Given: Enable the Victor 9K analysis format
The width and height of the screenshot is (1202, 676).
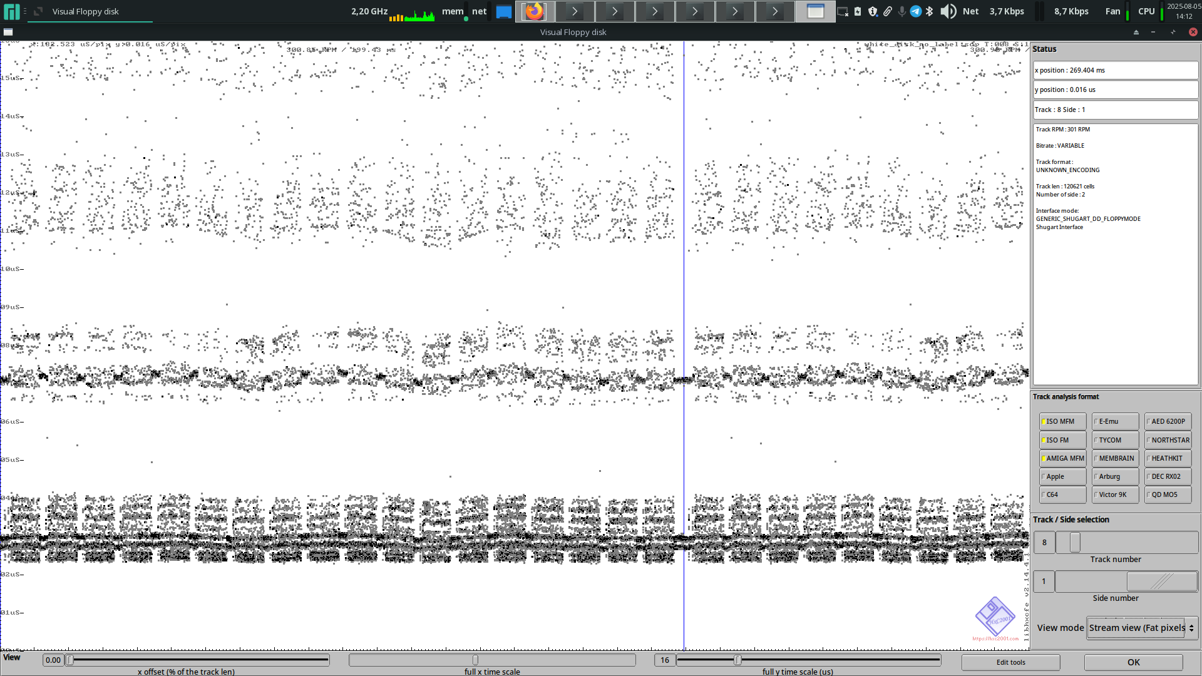Looking at the screenshot, I should click(x=1115, y=494).
